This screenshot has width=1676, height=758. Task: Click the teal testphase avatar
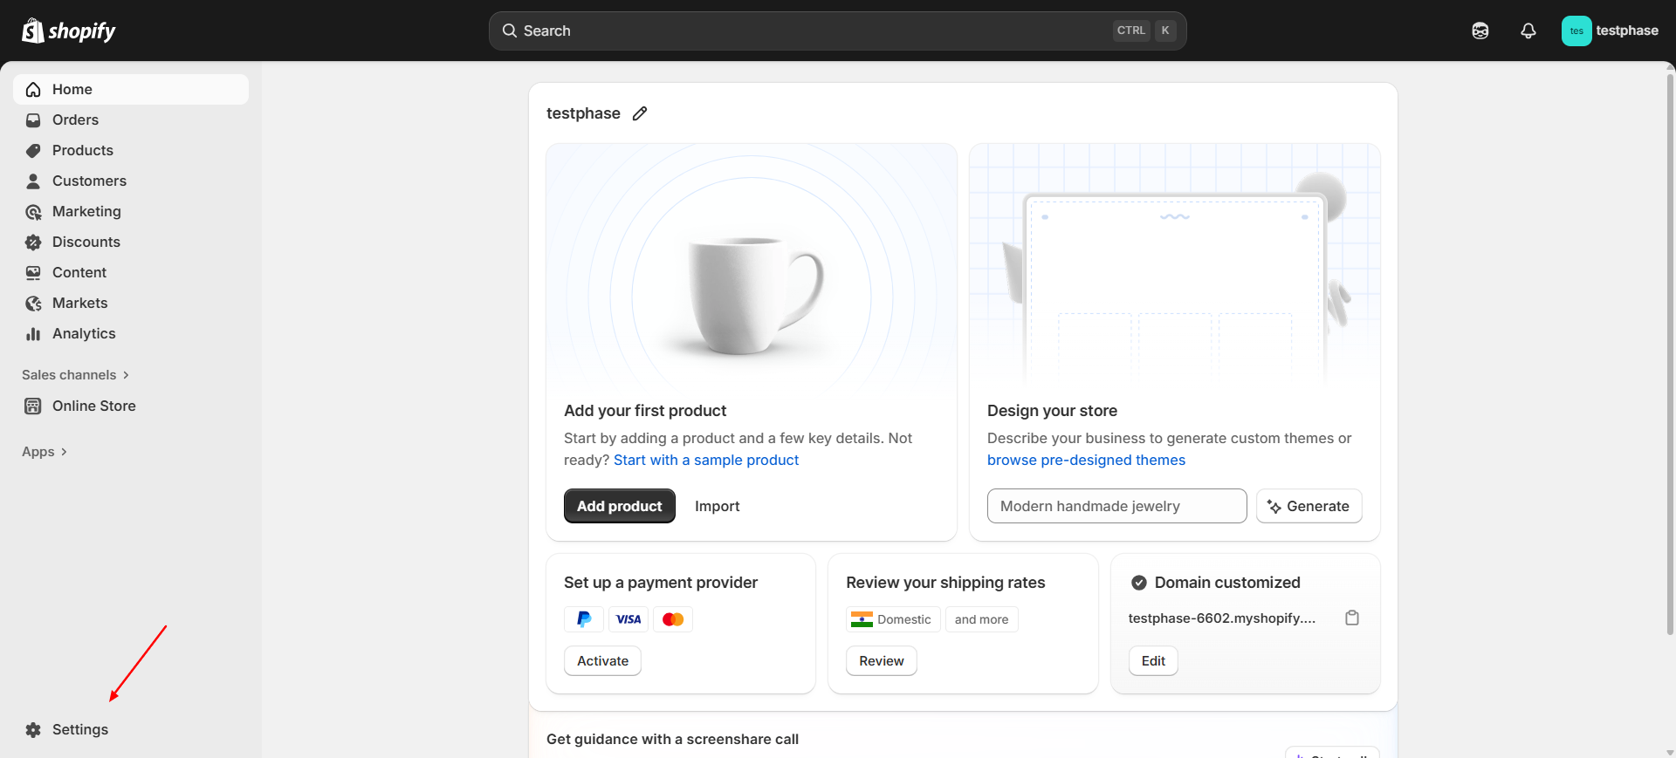[x=1576, y=31]
